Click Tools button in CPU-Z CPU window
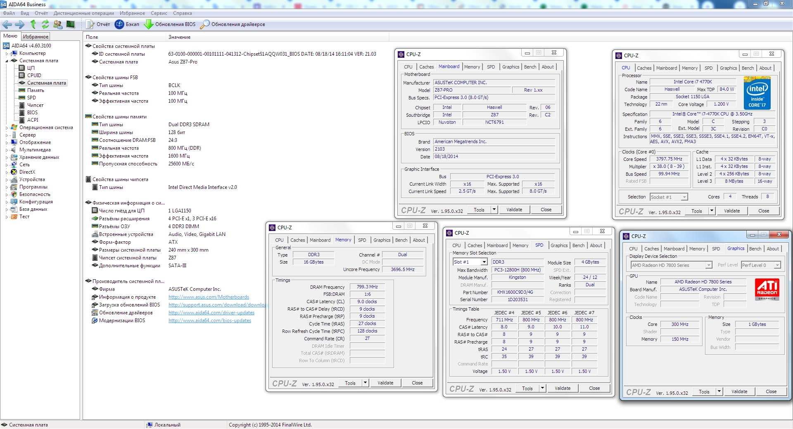The height and width of the screenshot is (429, 793). tap(697, 211)
